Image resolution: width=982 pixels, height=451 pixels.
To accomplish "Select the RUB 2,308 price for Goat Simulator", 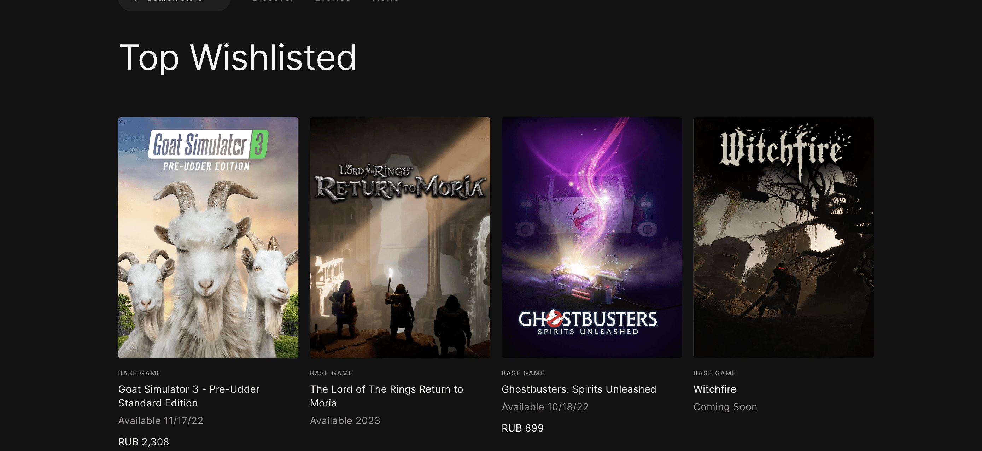I will pos(143,442).
